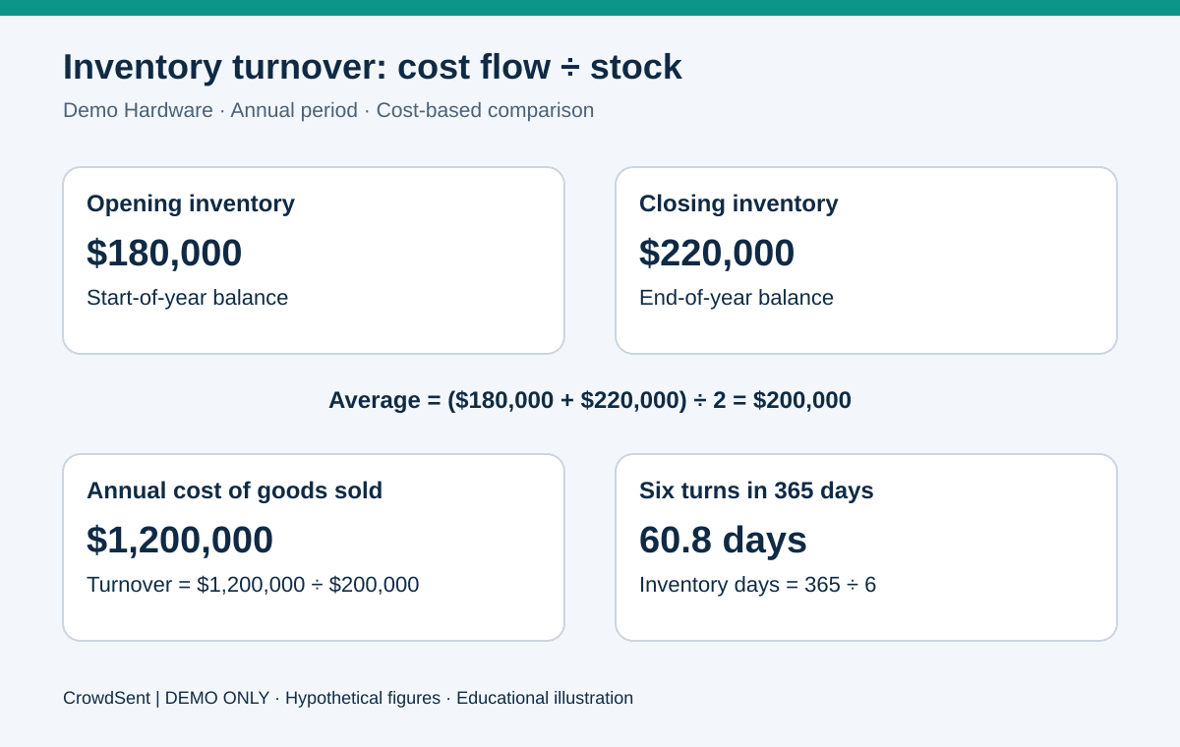Screen dimensions: 1180x747
Task: Click the Average inventory formula line
Action: (590, 400)
